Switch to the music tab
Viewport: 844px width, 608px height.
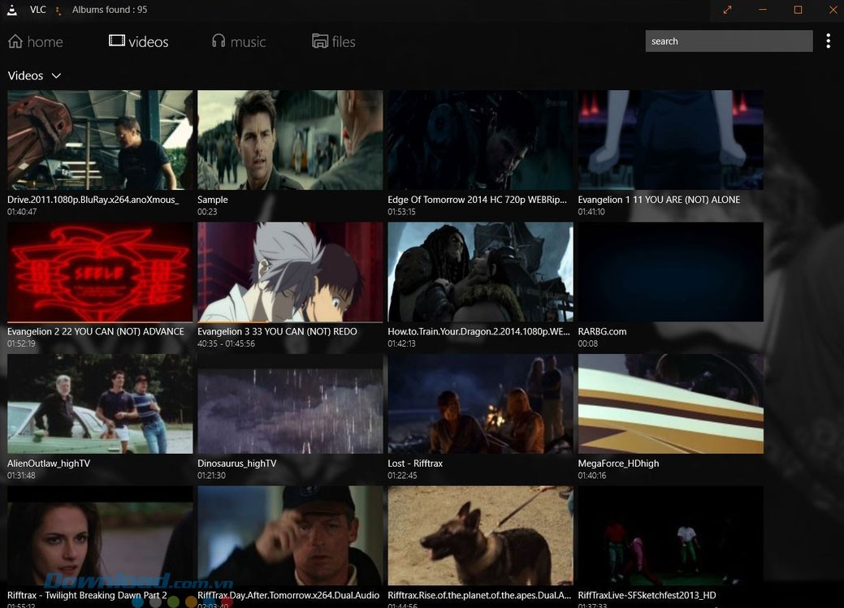tap(247, 41)
